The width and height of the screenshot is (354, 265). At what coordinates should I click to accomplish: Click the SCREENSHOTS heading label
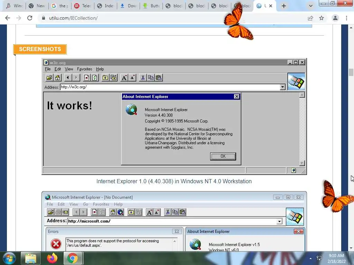(40, 49)
